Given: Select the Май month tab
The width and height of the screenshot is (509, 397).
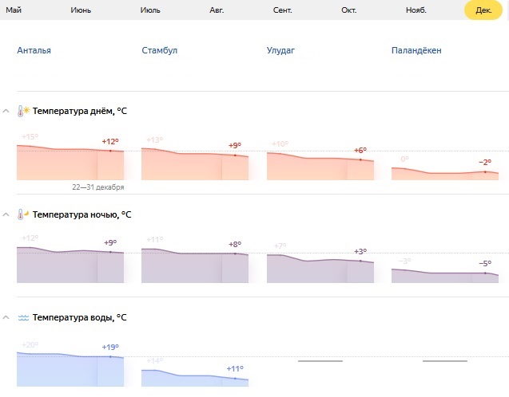Looking at the screenshot, I should [x=14, y=10].
